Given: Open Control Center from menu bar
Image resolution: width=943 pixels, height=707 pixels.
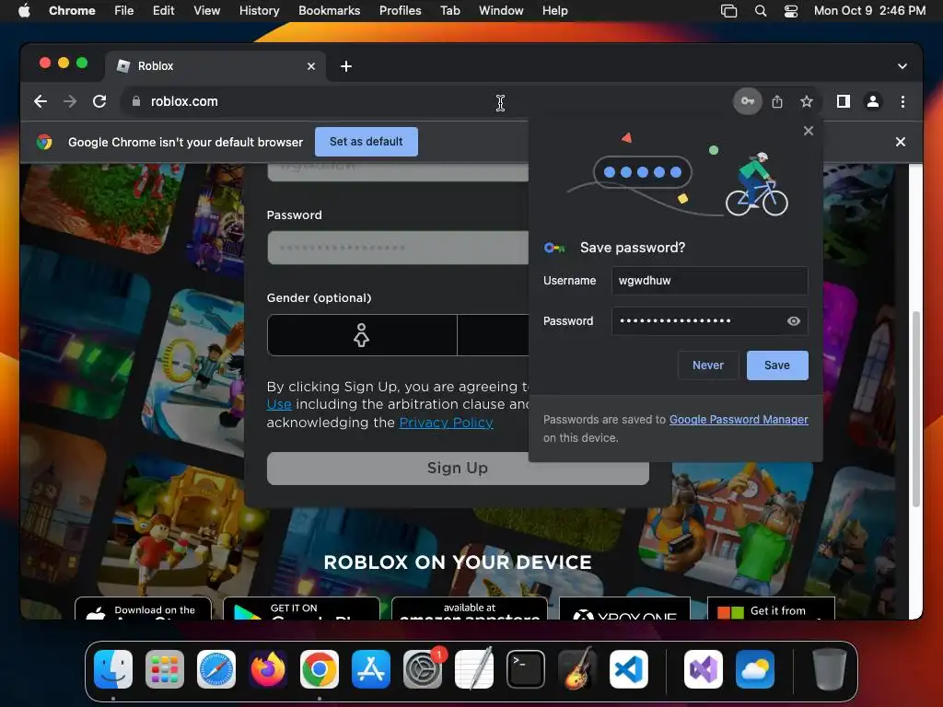Looking at the screenshot, I should [x=791, y=10].
